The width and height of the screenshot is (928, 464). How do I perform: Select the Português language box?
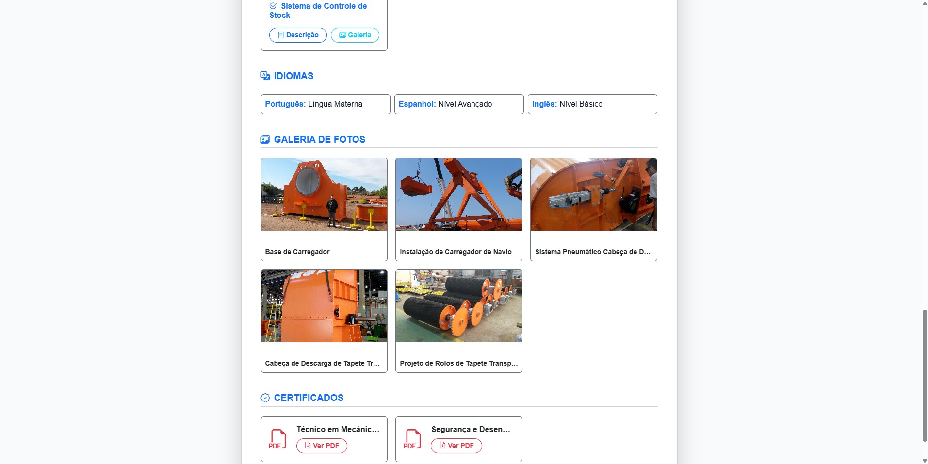click(326, 104)
